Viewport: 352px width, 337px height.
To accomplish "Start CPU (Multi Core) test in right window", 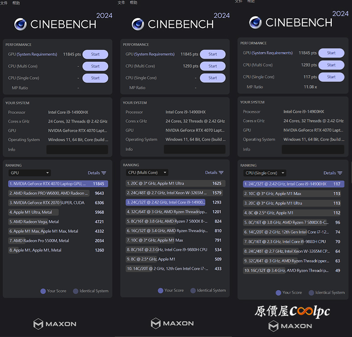I will pos(331,65).
